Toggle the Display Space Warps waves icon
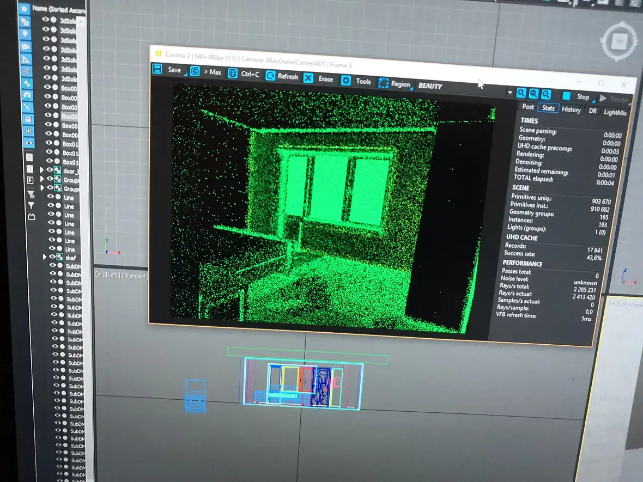 [26, 71]
